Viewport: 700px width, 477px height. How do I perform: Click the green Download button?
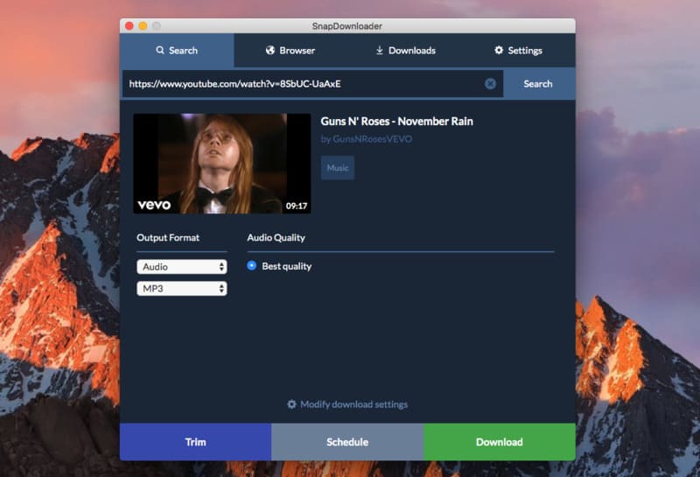pyautogui.click(x=499, y=442)
